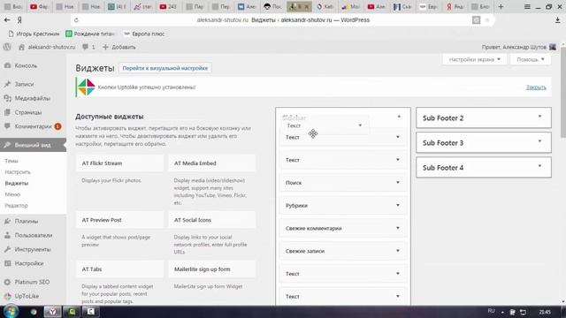Screen dimensions: 566x318
Task: Open the Игорь Крестинин bookmark
Action: [x=34, y=34]
